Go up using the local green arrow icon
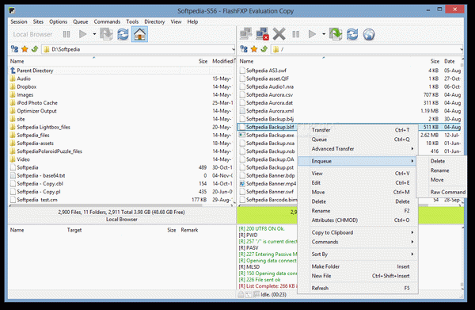The height and width of the screenshot is (310, 475). [x=35, y=49]
